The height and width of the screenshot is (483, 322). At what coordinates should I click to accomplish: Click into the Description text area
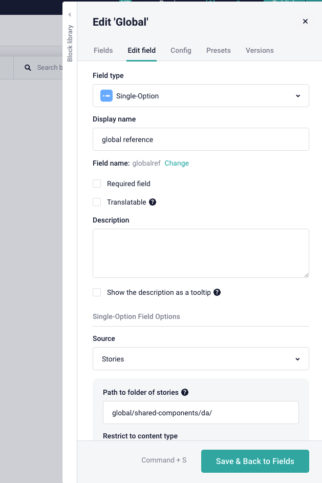[201, 253]
